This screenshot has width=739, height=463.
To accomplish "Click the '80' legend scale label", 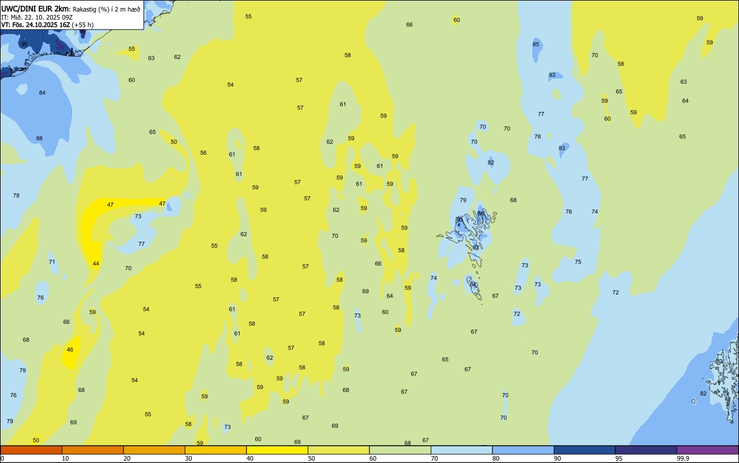I will pos(496,458).
